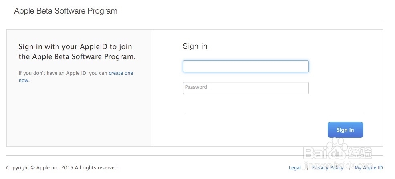Click the Apple Inc. 2015 copyright text
Viewport: 395px width, 179px height.
click(x=62, y=168)
